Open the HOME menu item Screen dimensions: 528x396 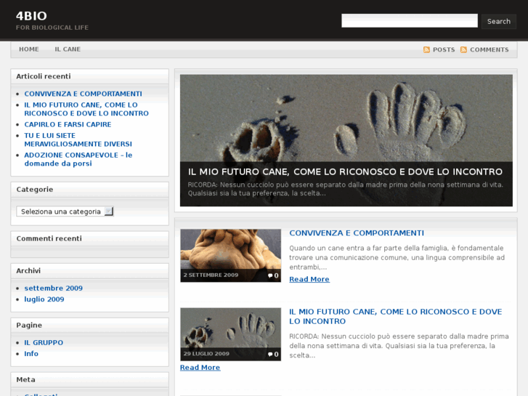click(29, 49)
